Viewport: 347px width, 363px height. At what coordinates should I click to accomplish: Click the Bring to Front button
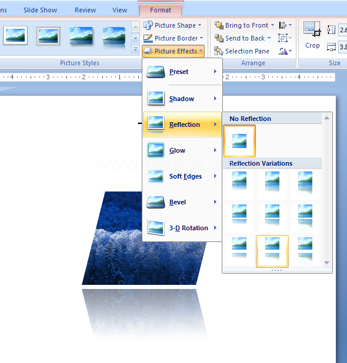pos(241,25)
